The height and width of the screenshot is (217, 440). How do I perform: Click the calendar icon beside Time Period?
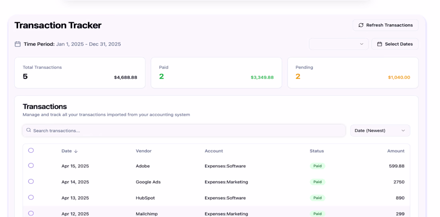18,44
